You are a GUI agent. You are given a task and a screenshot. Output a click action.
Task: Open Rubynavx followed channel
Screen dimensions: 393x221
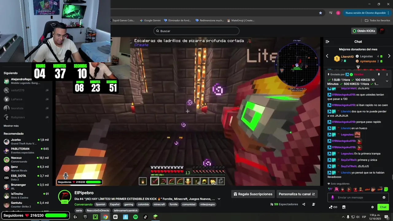(26, 117)
